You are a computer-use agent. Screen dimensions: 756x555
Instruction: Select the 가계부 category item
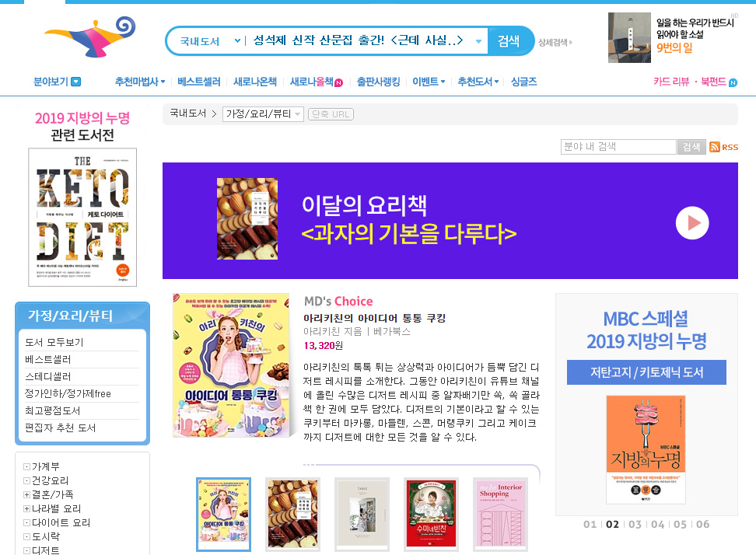pos(46,466)
